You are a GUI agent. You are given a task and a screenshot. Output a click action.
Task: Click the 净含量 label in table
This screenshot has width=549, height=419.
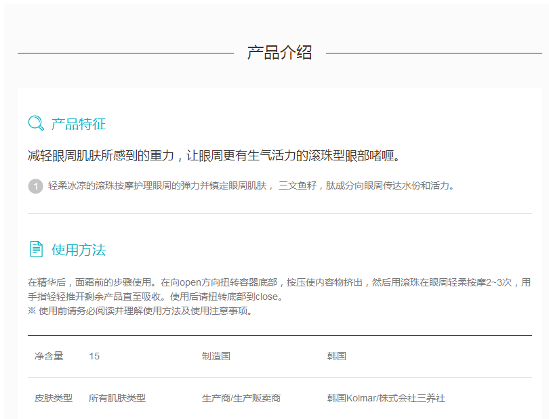[x=49, y=356]
